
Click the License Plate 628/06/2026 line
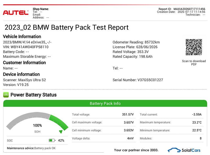(x=135, y=47)
